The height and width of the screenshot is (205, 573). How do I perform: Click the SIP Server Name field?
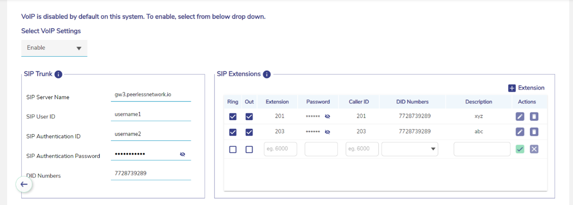[x=150, y=95]
